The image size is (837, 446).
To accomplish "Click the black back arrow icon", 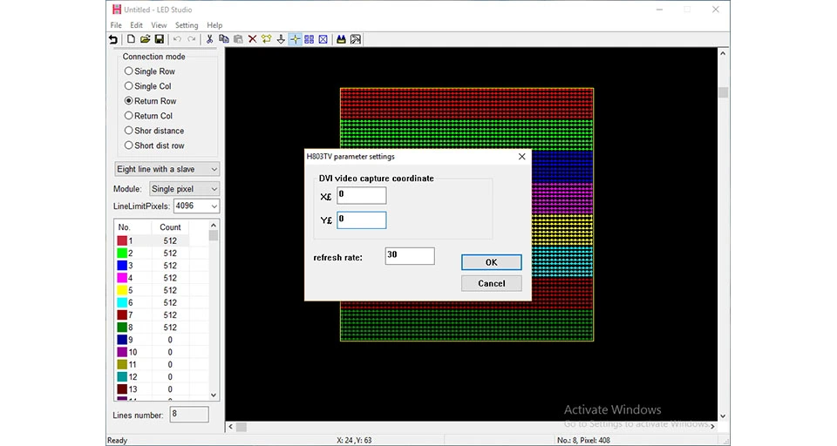I will coord(113,39).
